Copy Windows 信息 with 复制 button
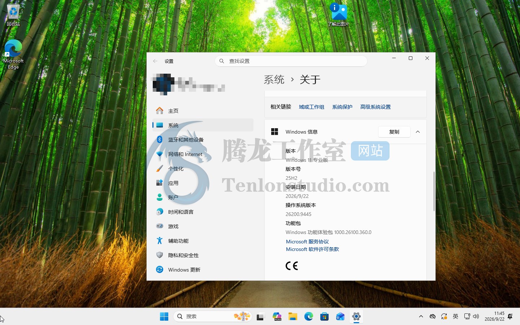Screen dimensions: 520x325 394,132
